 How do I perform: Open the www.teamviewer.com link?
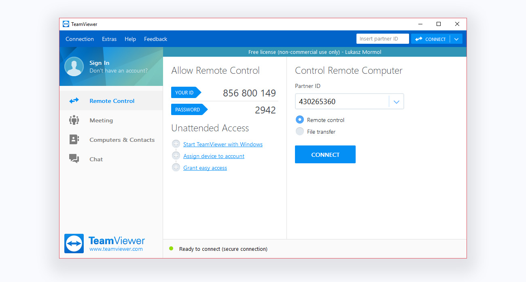[x=116, y=249]
